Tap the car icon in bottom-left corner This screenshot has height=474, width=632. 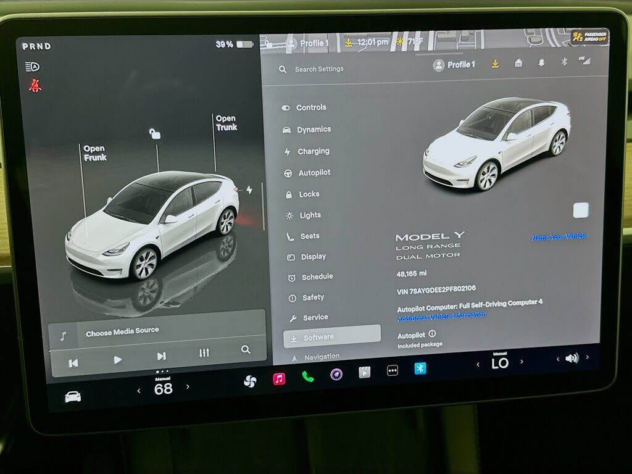tap(73, 397)
